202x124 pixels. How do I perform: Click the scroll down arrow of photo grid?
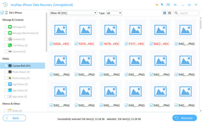[200, 111]
